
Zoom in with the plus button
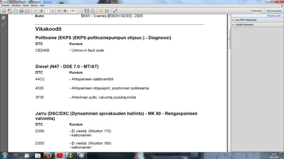(65, 11)
